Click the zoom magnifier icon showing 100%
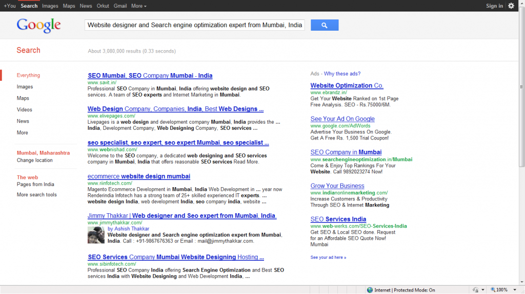Screen dimensions: 525x294 pyautogui.click(x=493, y=290)
